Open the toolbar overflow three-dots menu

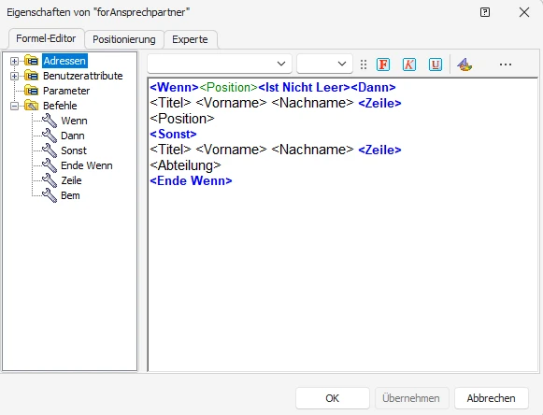[506, 64]
